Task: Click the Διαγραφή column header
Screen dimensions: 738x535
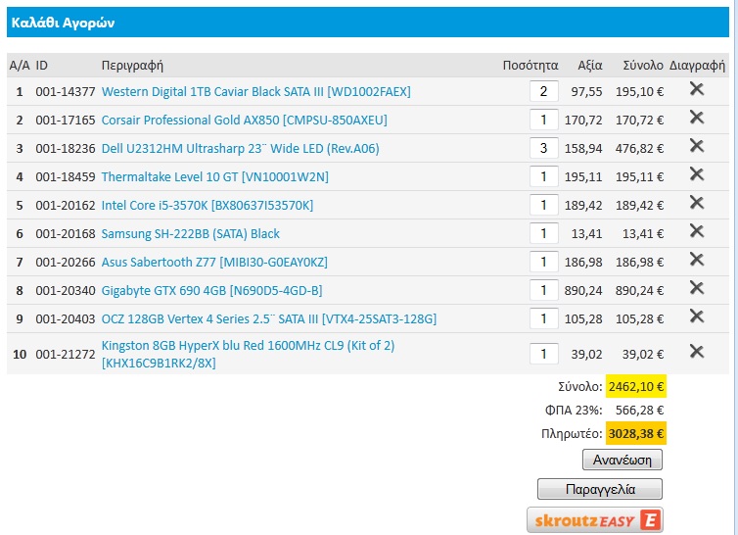Action: (697, 65)
